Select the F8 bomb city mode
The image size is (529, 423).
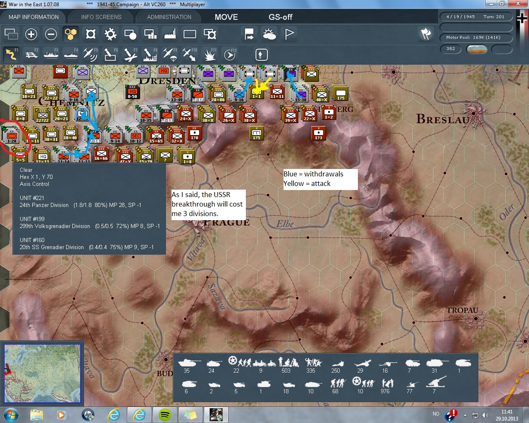[x=150, y=54]
